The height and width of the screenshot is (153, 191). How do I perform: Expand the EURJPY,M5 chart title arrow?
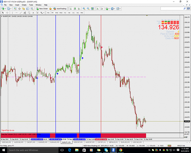[x=2, y=16]
